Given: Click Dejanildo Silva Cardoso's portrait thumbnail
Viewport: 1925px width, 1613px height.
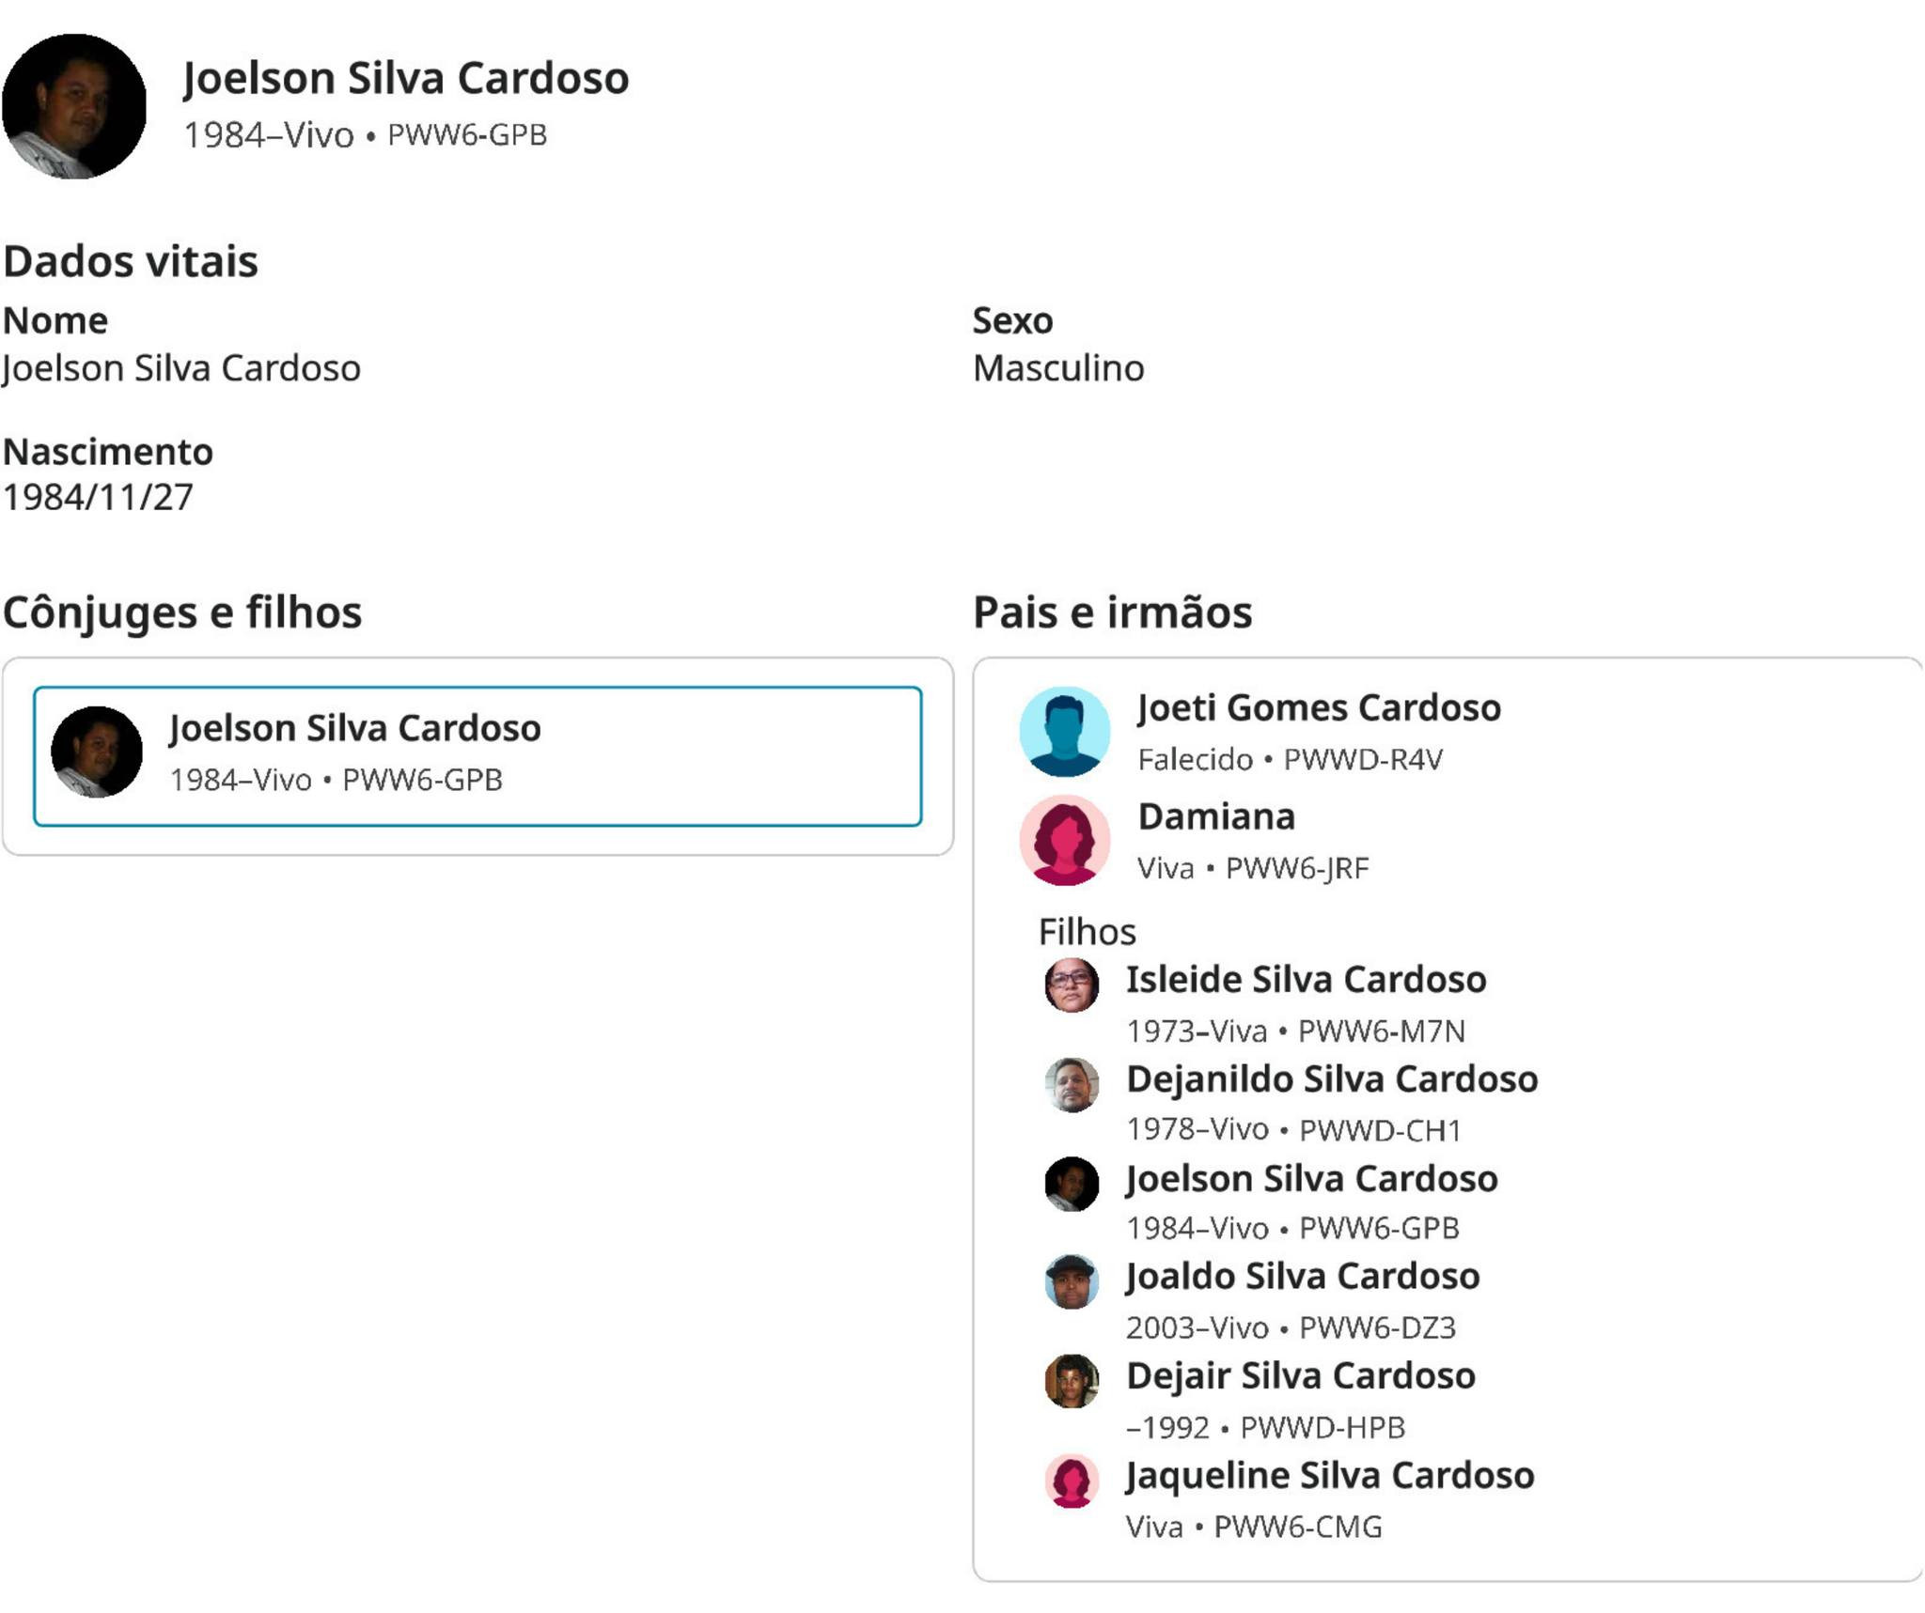Looking at the screenshot, I should point(1072,1085).
